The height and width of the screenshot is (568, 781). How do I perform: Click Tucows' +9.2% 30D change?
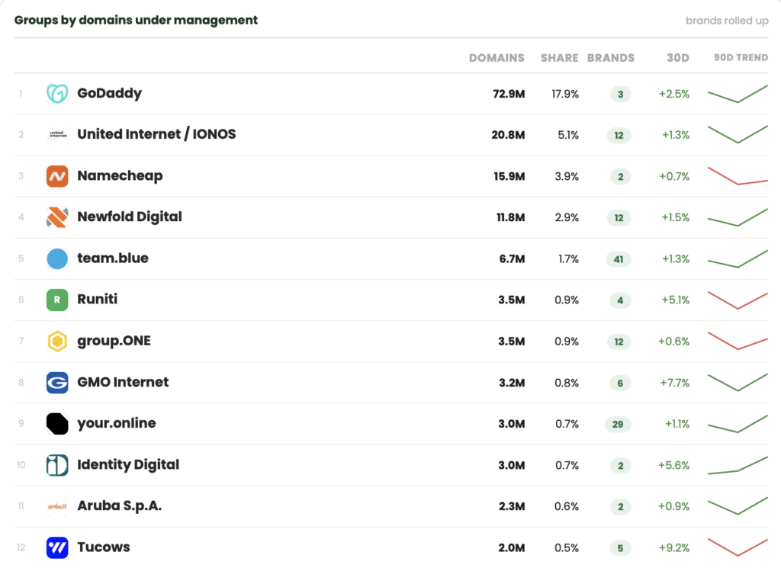click(x=674, y=548)
